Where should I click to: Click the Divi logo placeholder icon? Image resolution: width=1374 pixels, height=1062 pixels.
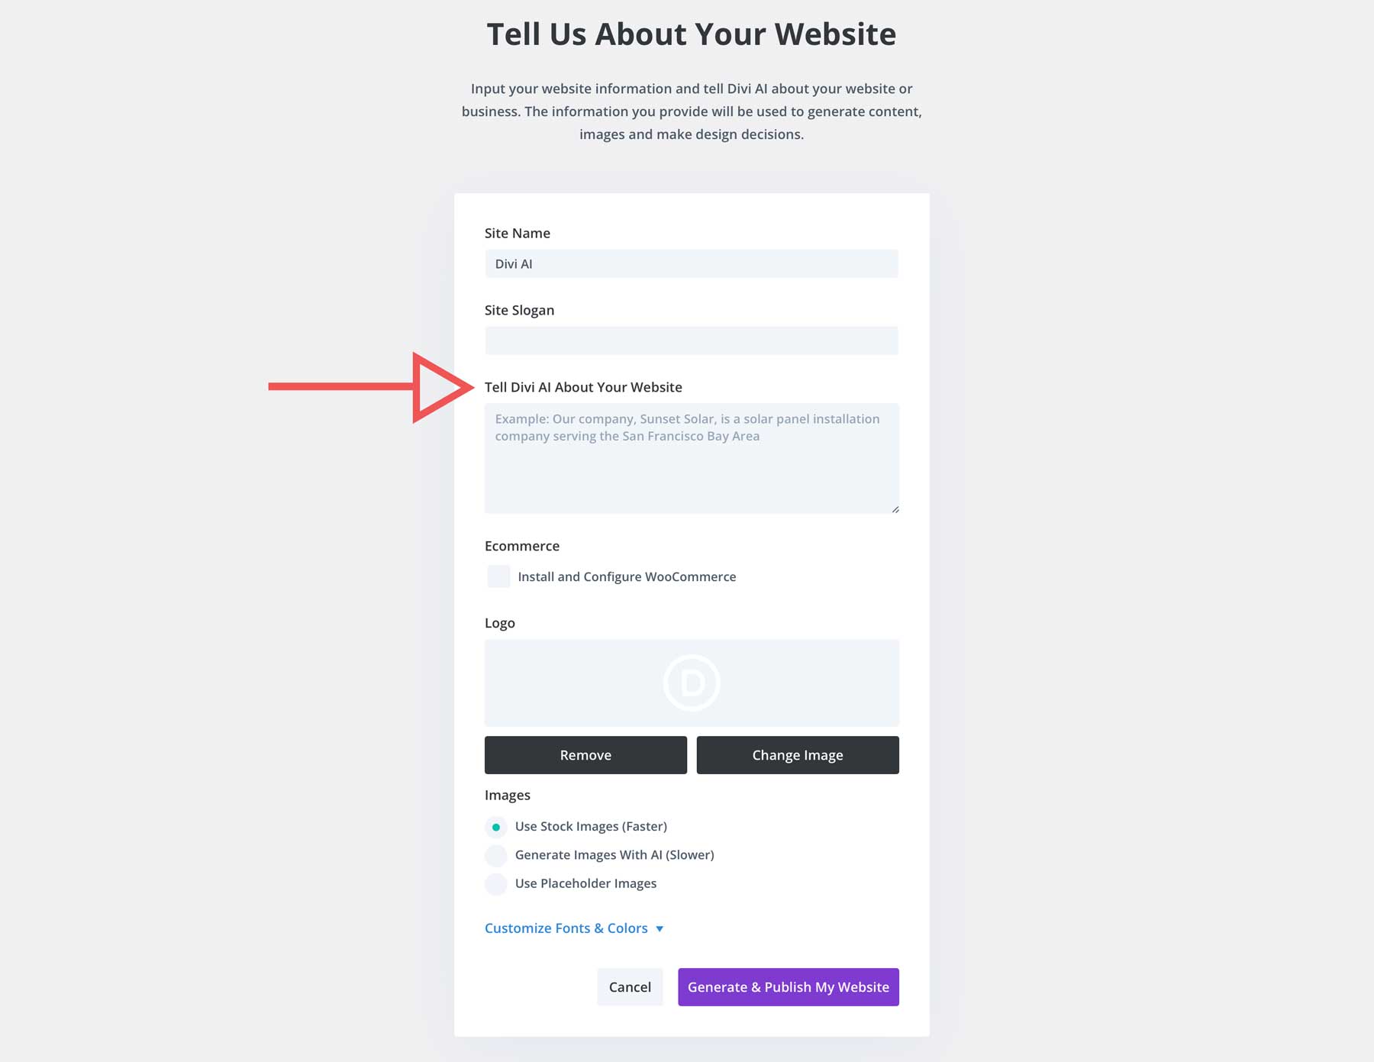click(x=692, y=683)
